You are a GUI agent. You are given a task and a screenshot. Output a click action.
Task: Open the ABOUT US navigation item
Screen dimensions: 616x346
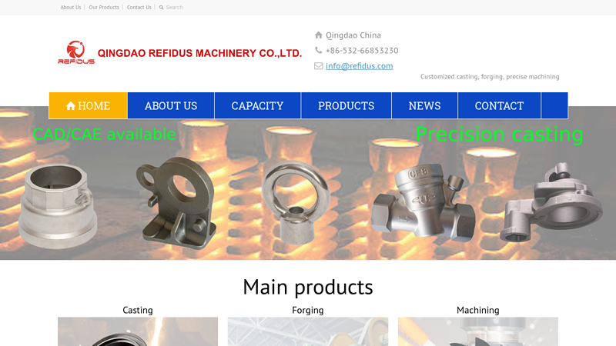click(x=171, y=105)
